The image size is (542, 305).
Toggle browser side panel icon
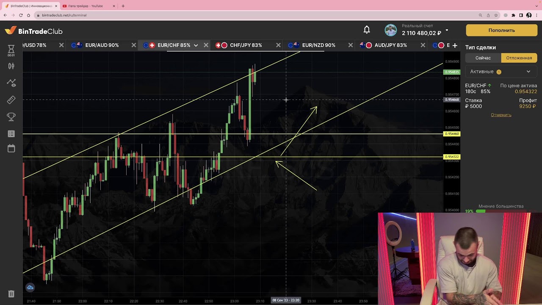pos(521,15)
